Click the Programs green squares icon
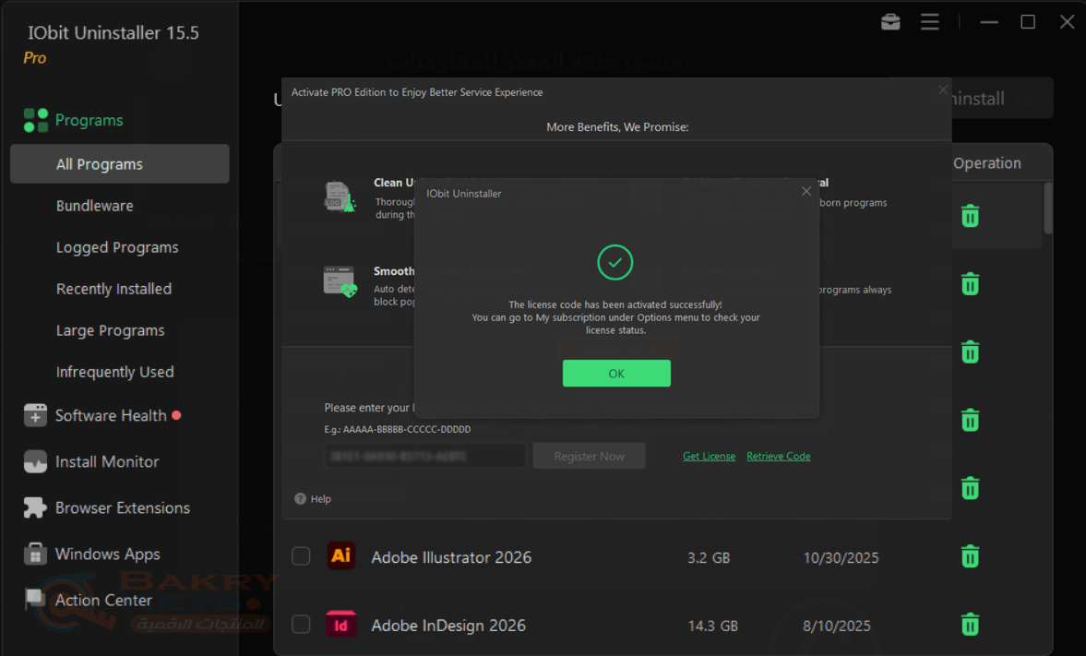 pos(35,120)
